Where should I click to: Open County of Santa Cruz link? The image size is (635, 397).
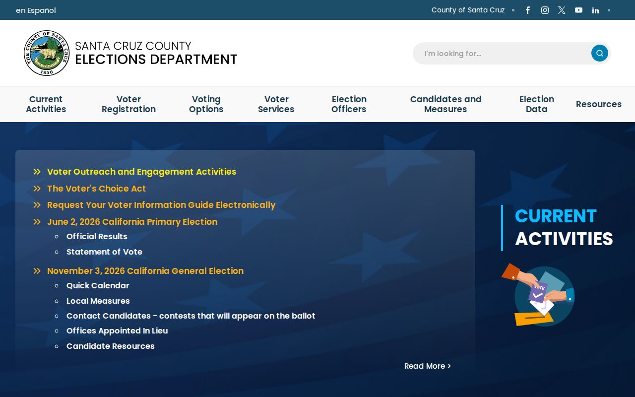pos(468,10)
